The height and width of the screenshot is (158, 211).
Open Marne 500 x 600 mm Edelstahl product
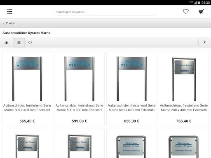(x=80, y=88)
